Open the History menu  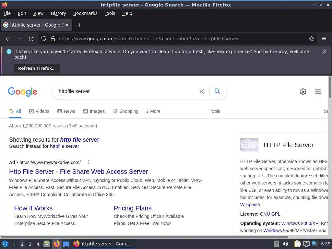tap(58, 13)
